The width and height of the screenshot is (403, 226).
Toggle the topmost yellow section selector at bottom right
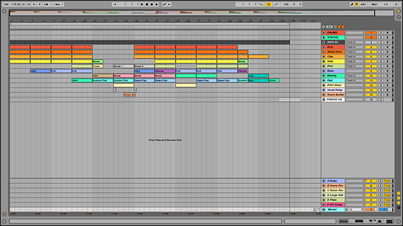pos(399,193)
